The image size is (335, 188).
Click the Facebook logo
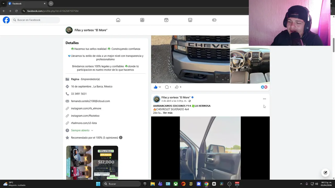tap(6, 20)
